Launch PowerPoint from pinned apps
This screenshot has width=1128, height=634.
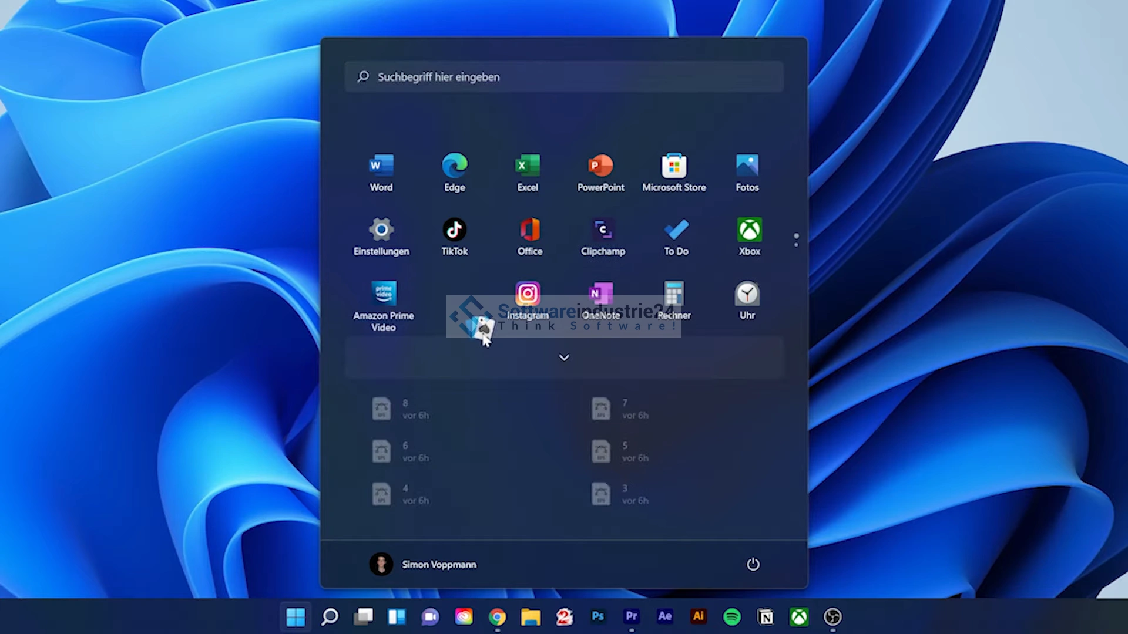[x=600, y=172]
